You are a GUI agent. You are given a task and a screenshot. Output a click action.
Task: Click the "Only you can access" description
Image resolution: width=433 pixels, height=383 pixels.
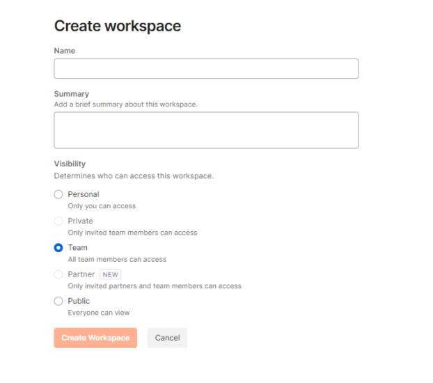pos(102,206)
